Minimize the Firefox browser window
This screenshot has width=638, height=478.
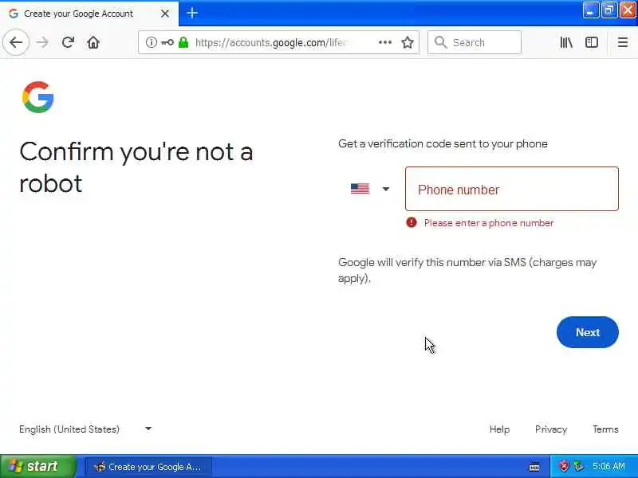[590, 10]
